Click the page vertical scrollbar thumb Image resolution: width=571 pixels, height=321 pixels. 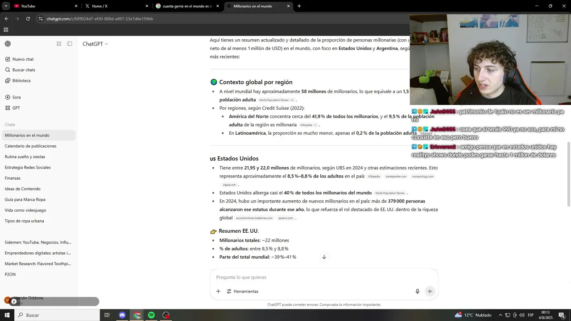[568, 174]
